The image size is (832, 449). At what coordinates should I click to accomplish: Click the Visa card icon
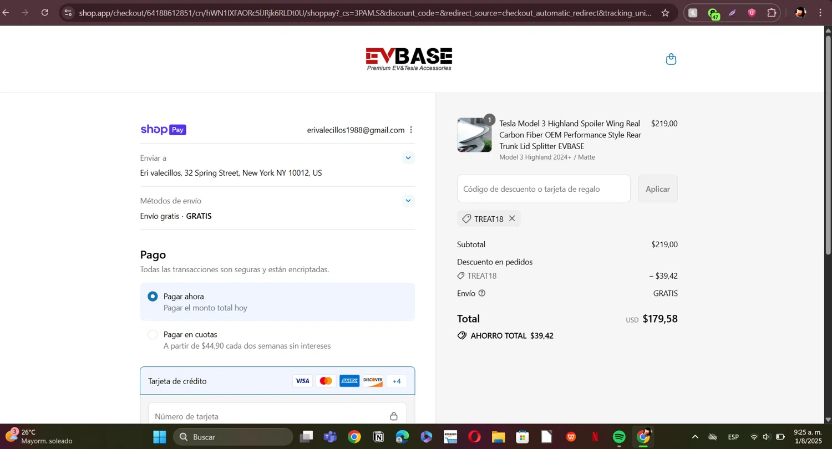(x=302, y=381)
